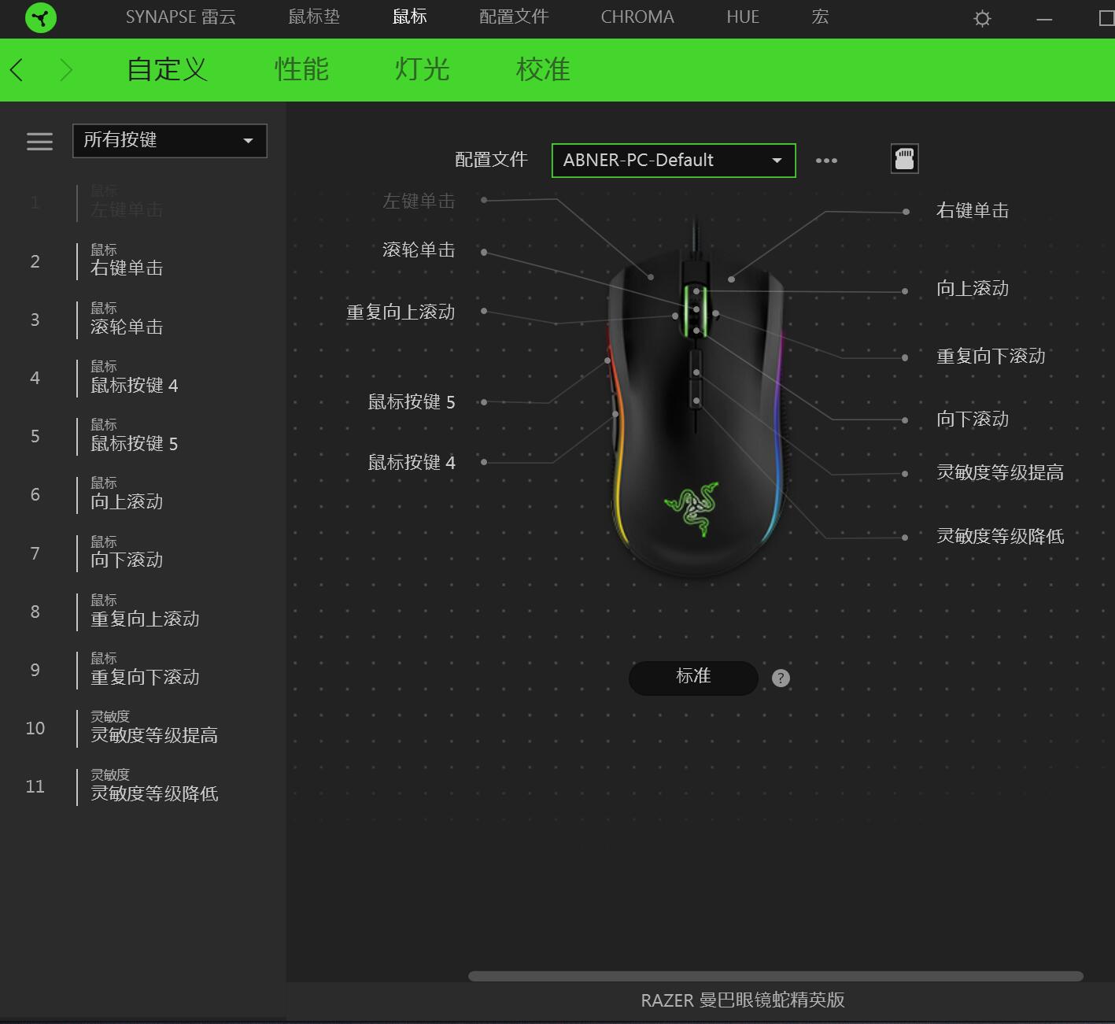Image resolution: width=1115 pixels, height=1024 pixels.
Task: Switch to the 灯光 tab
Action: click(x=423, y=70)
